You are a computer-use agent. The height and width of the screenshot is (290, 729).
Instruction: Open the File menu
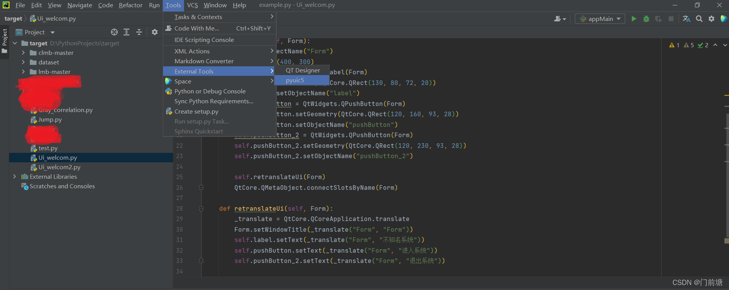(20, 5)
